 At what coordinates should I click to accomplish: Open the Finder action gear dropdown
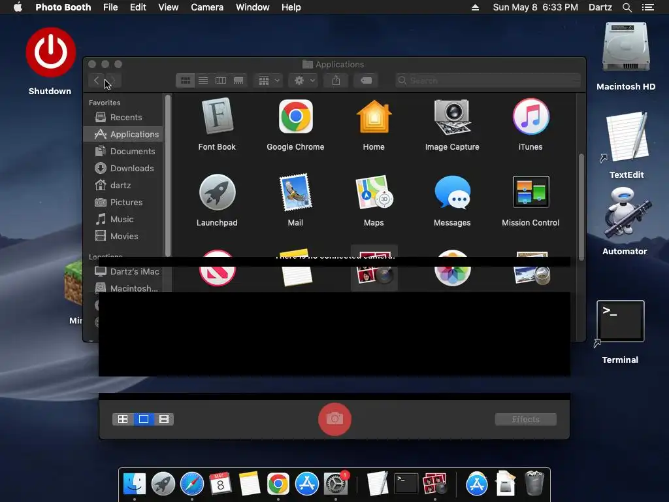pos(304,80)
